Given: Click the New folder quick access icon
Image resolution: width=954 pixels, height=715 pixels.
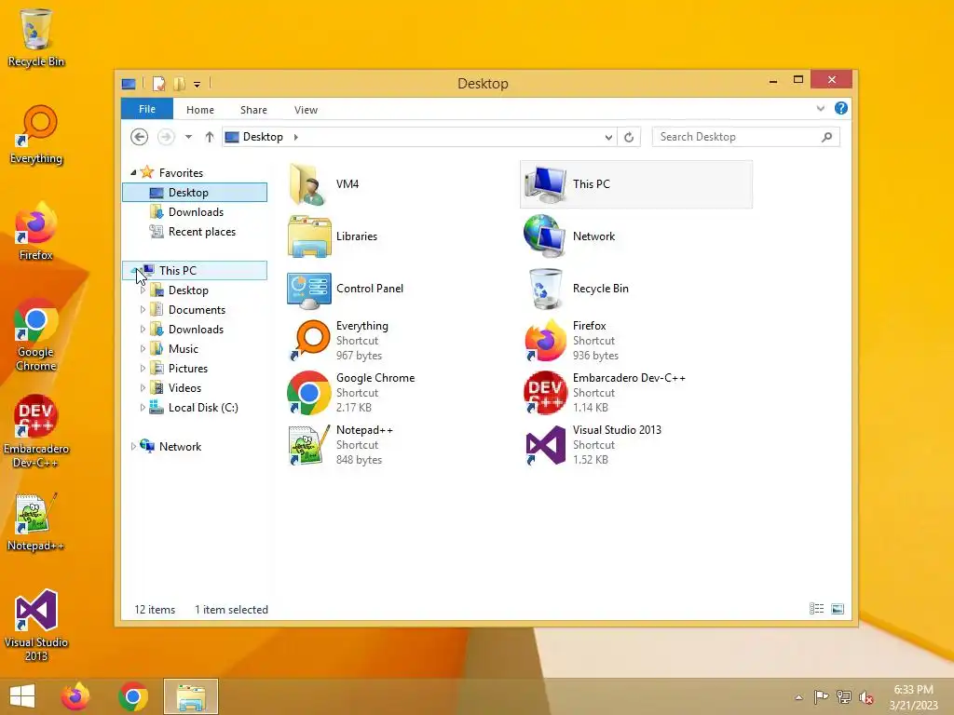Looking at the screenshot, I should pos(179,84).
